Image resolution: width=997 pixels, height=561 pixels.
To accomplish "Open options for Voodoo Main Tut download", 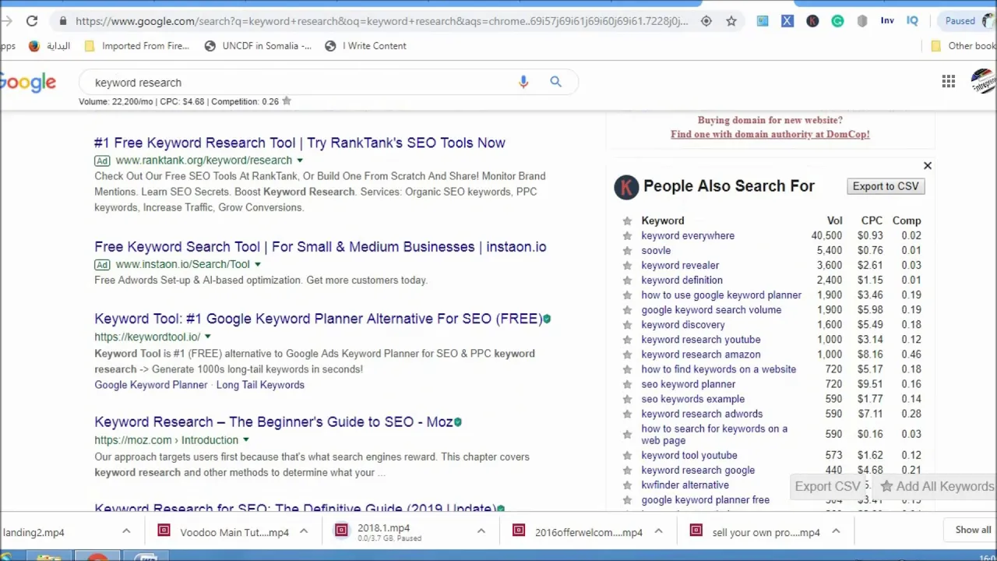I will (x=304, y=531).
